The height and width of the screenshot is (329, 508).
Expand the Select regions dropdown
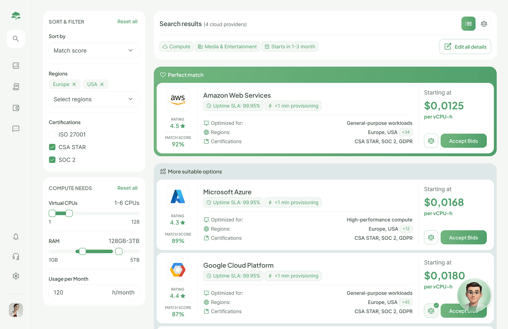[94, 99]
